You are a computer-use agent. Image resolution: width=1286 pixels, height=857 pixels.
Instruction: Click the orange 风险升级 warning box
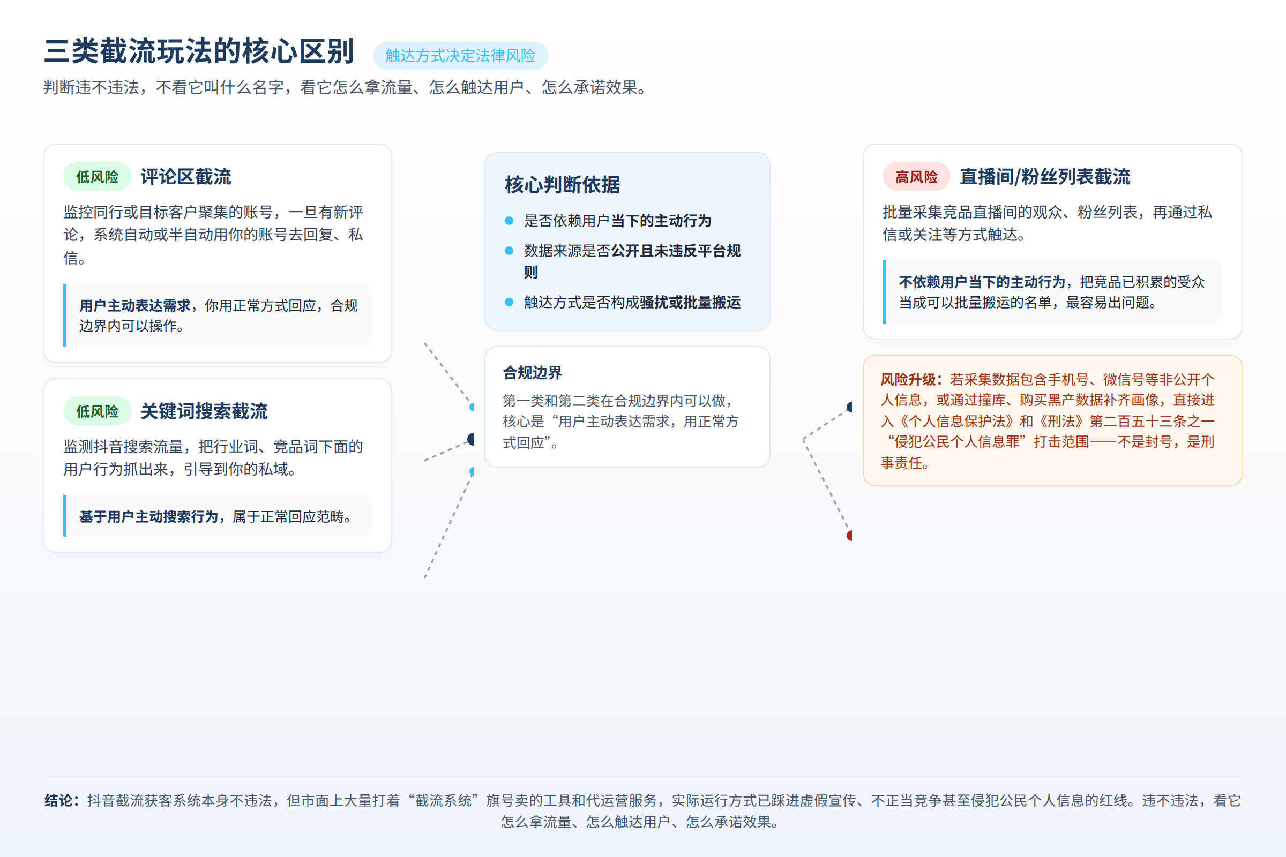point(1052,420)
